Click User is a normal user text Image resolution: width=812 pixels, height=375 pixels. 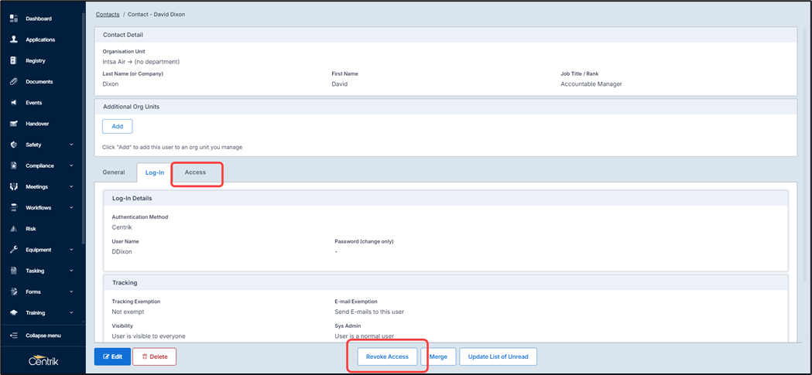tap(365, 336)
